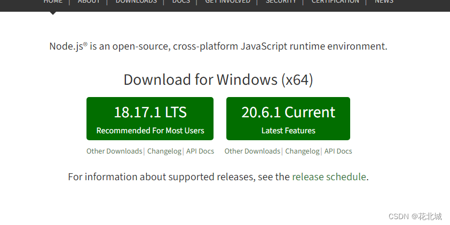Open Other Downloads under 20.6.1 Current

[252, 151]
